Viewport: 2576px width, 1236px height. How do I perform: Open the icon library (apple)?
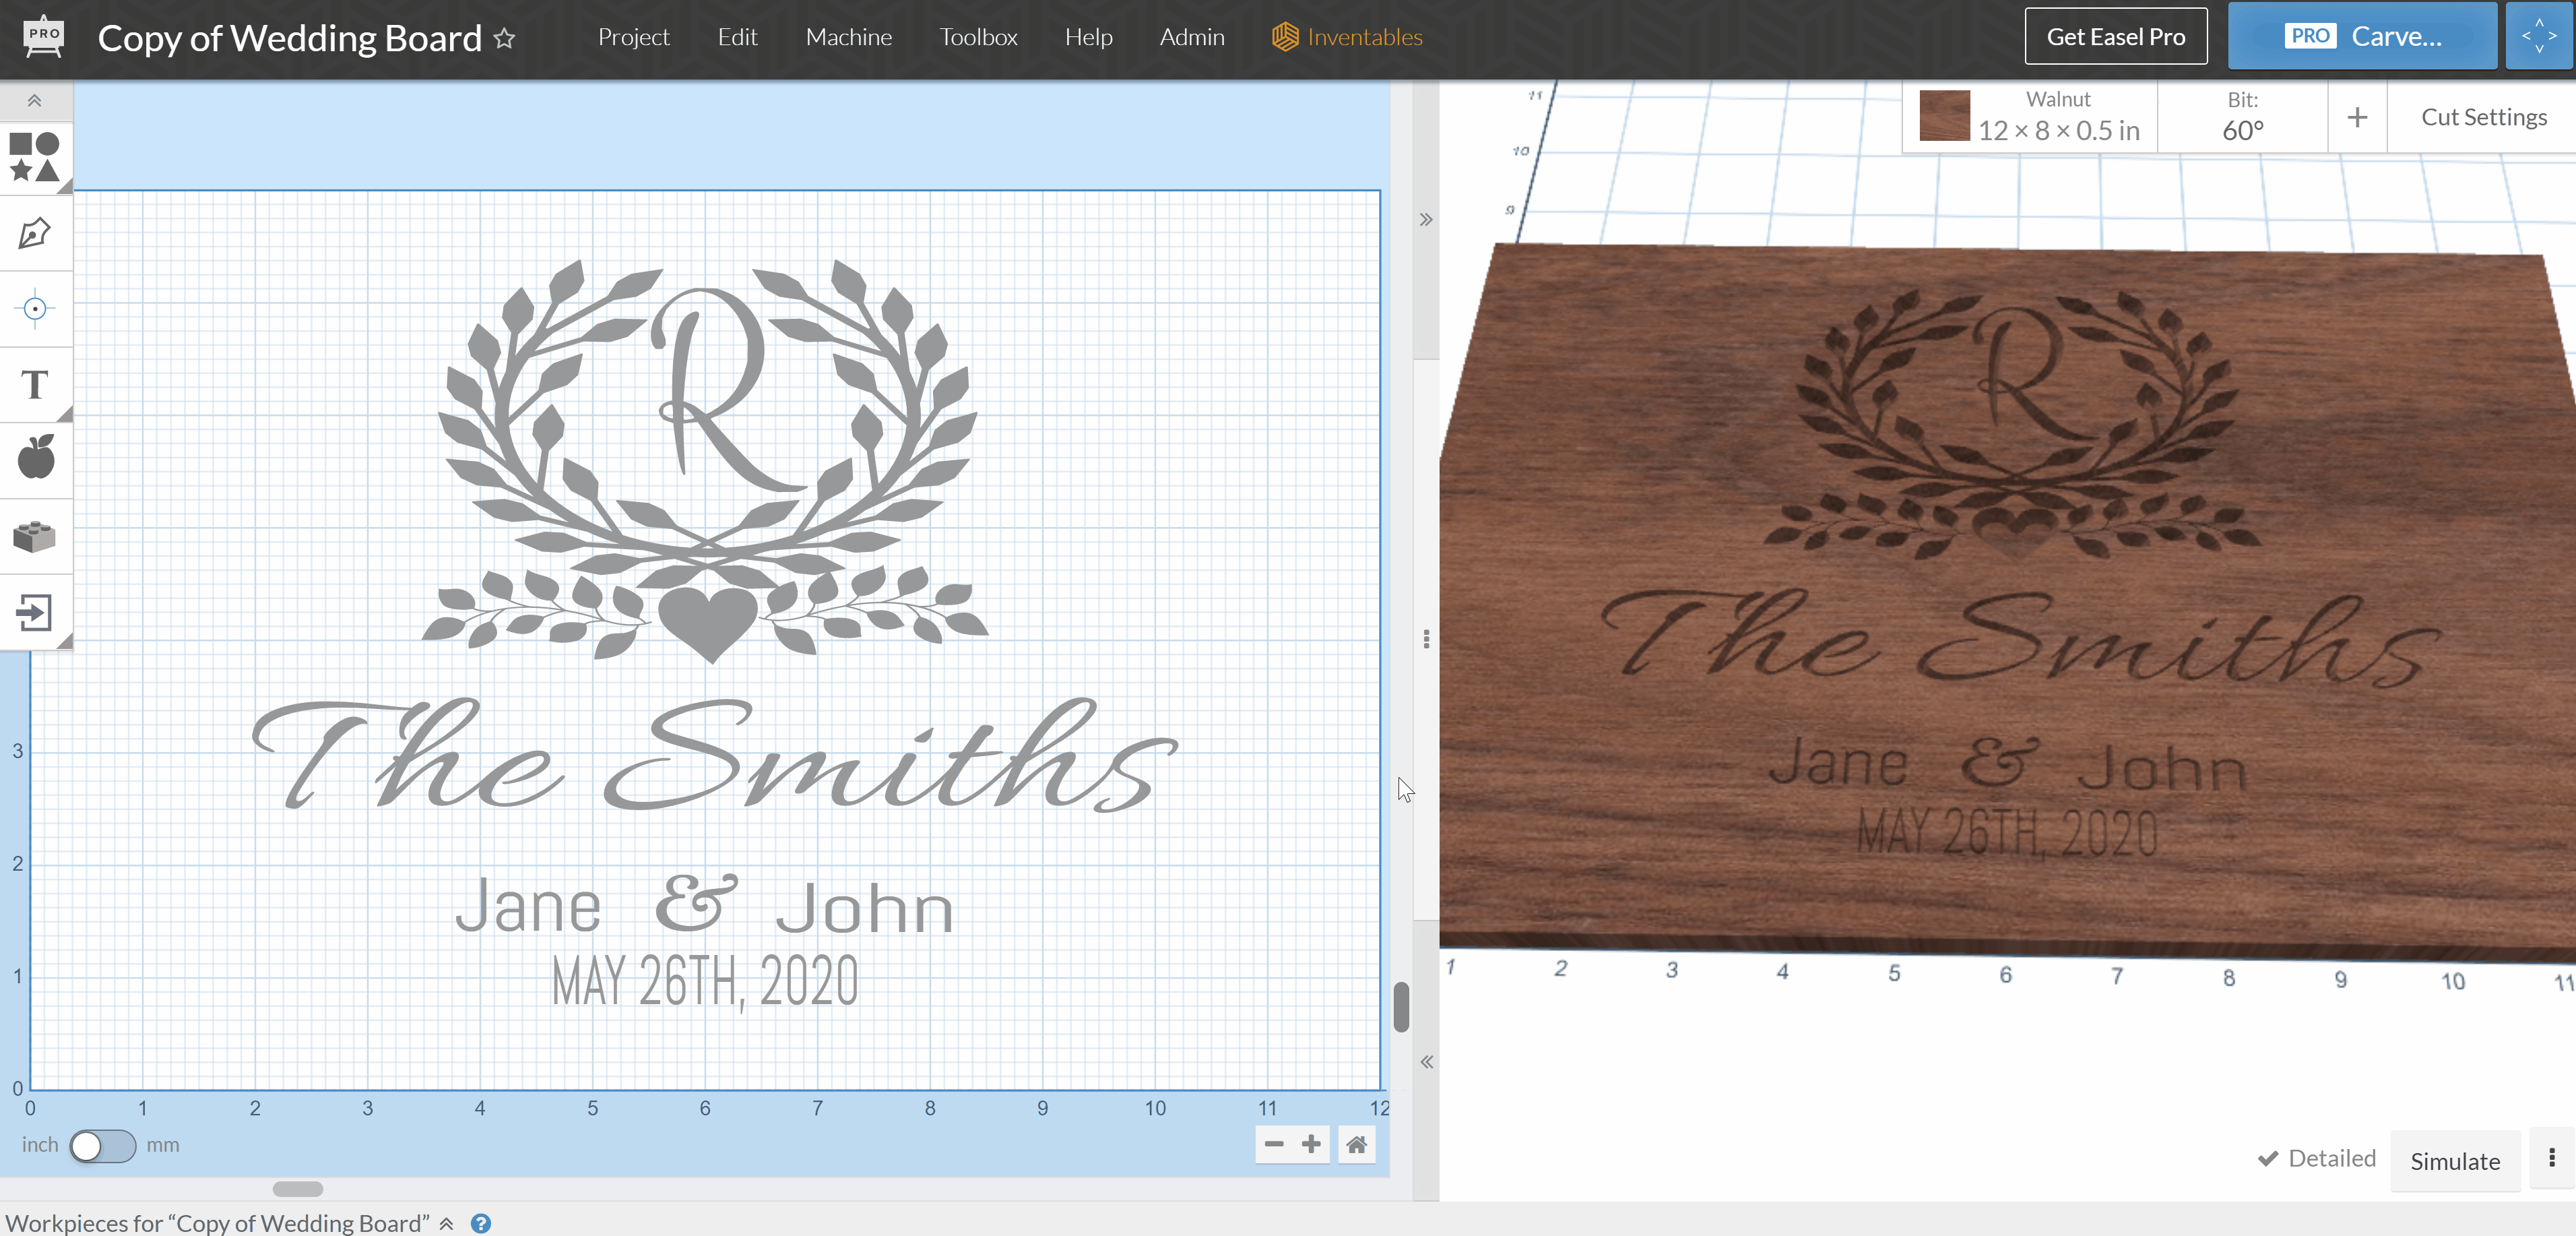pyautogui.click(x=35, y=458)
